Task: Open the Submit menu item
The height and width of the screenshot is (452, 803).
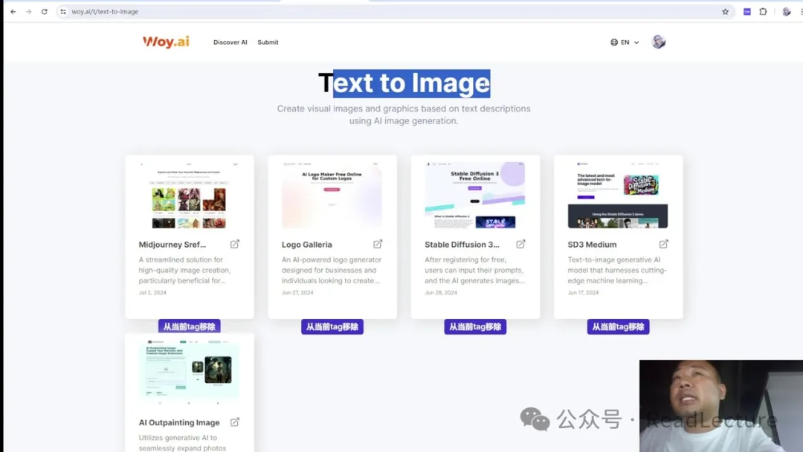Action: point(268,42)
